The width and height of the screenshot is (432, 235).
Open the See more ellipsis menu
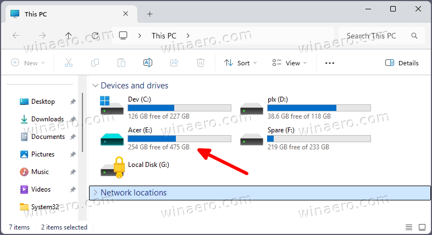tap(330, 63)
